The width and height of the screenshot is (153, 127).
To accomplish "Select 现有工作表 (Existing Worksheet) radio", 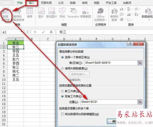I will 62,96.
